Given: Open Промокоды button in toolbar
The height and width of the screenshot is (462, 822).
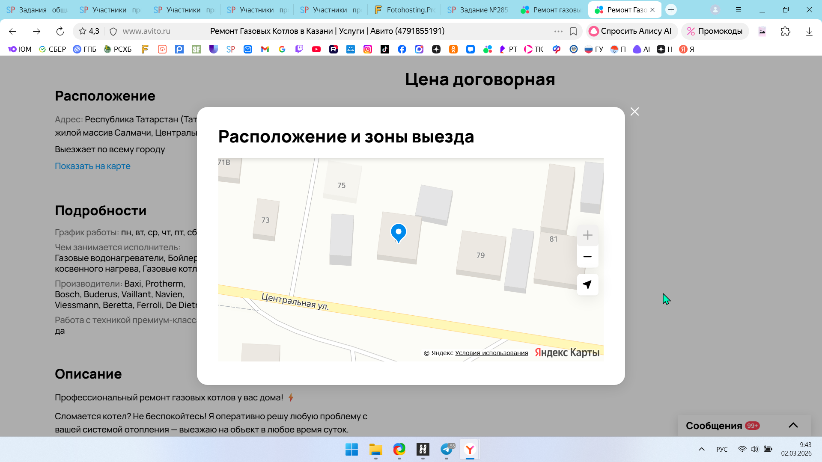Looking at the screenshot, I should tap(715, 31).
